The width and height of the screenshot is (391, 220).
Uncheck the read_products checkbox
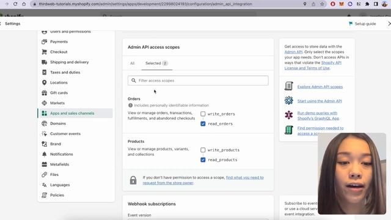point(203,159)
